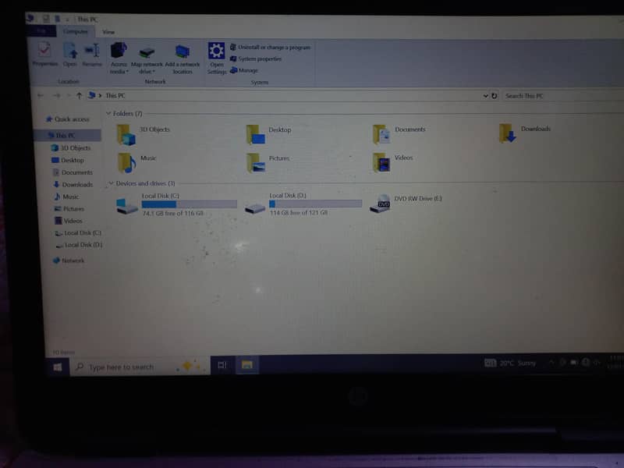624x468 pixels.
Task: Select the Music folder icon
Action: pos(127,163)
